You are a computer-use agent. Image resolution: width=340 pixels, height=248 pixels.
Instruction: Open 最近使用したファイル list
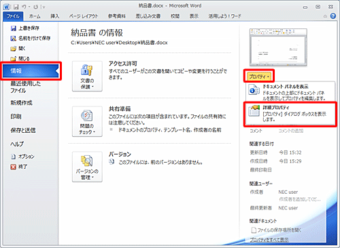[25, 87]
